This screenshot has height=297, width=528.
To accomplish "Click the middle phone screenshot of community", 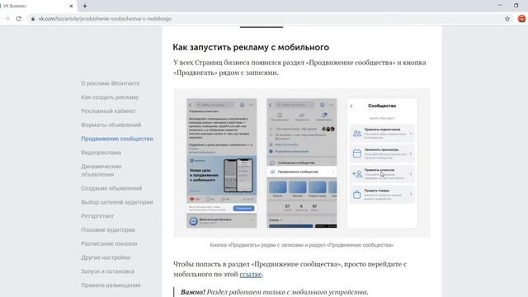I will tap(302, 163).
